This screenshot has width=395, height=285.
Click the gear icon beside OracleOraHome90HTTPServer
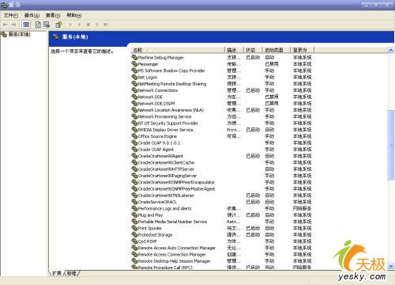click(x=134, y=169)
